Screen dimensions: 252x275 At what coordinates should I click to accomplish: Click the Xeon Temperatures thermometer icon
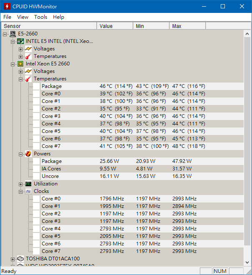pos(28,79)
